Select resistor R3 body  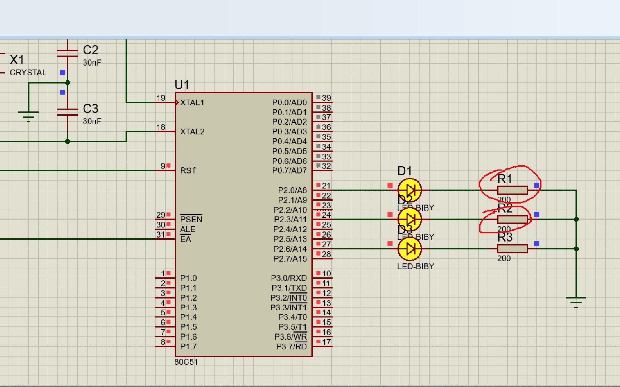[512, 249]
